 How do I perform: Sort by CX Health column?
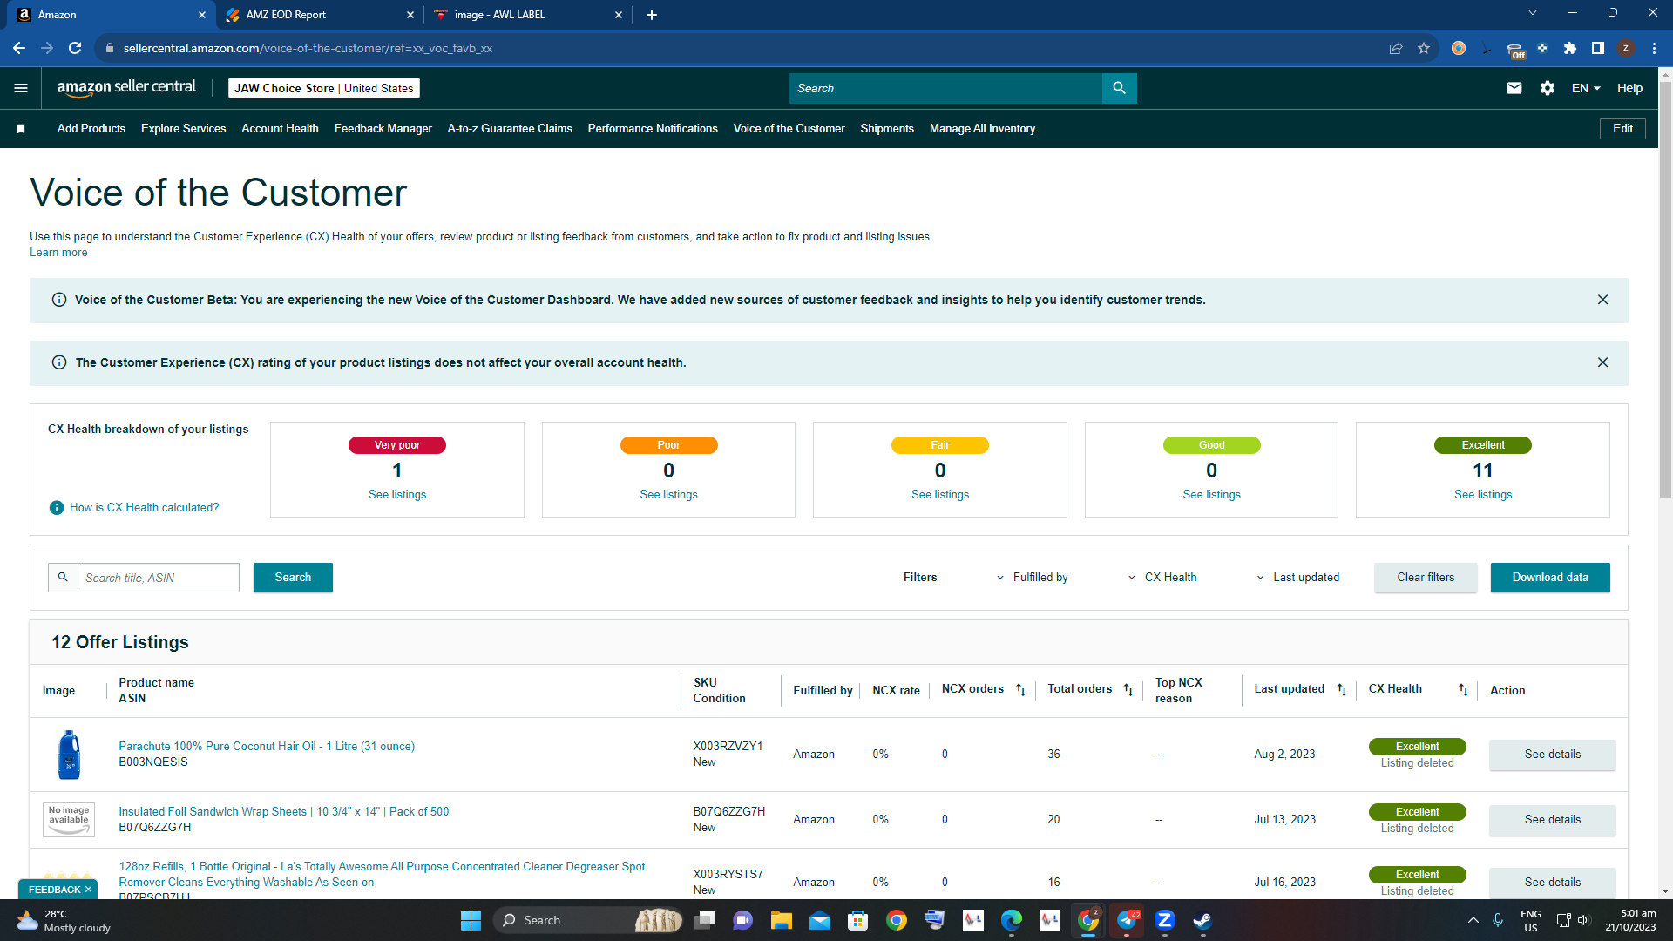coord(1463,690)
